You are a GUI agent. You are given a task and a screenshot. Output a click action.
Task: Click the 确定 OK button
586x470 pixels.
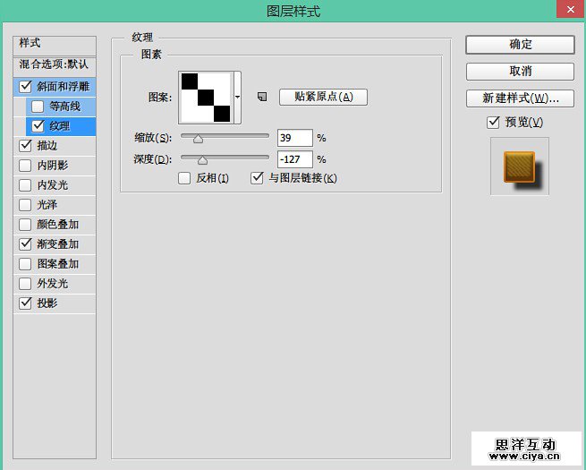520,45
